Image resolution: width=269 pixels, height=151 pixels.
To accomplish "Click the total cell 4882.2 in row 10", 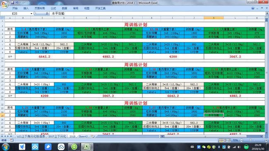I will [108, 57].
